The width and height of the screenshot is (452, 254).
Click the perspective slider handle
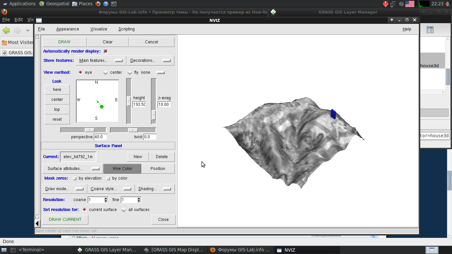(89, 130)
